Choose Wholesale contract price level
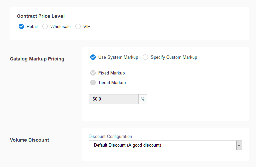 pos(45,26)
